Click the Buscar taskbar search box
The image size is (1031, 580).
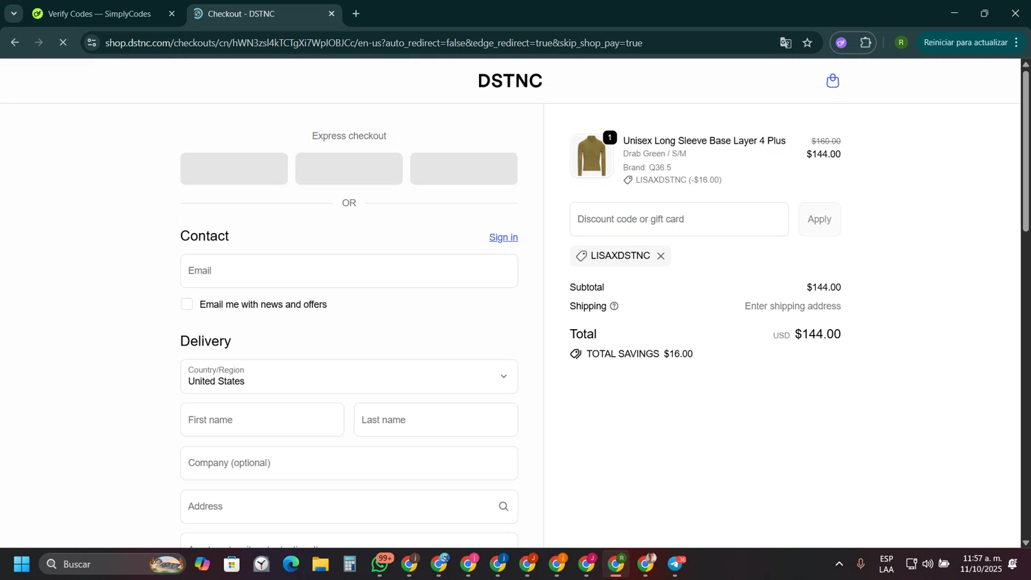click(x=112, y=564)
